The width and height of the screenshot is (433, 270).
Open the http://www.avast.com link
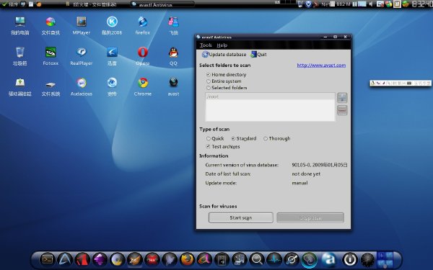tap(321, 66)
